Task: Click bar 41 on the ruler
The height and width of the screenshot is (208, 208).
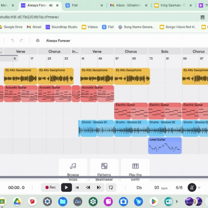Action: click(83, 59)
